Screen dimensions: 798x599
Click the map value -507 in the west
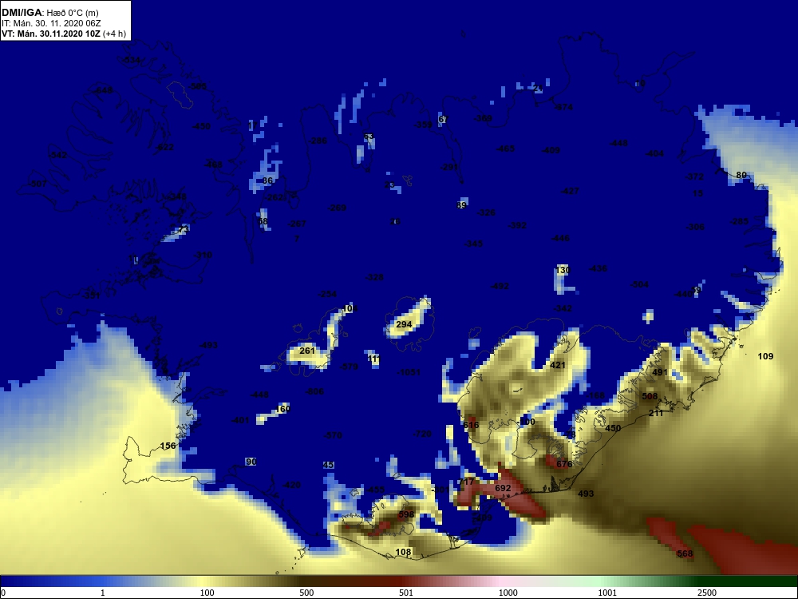pyautogui.click(x=38, y=184)
